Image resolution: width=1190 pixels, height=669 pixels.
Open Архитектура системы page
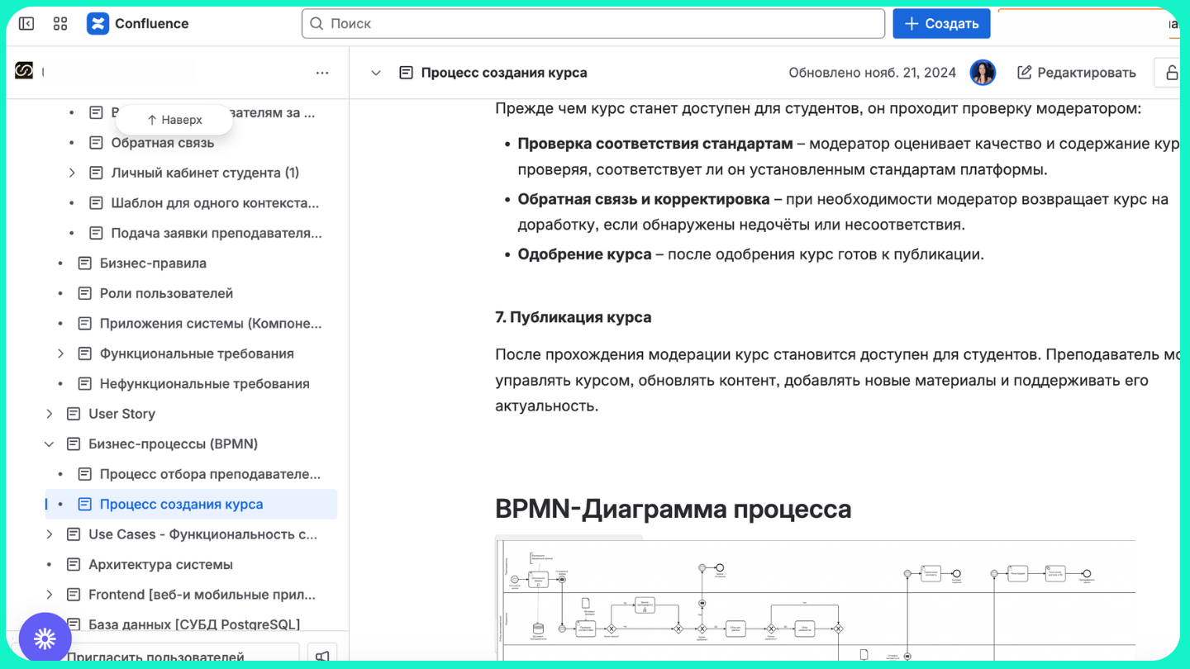coord(160,565)
